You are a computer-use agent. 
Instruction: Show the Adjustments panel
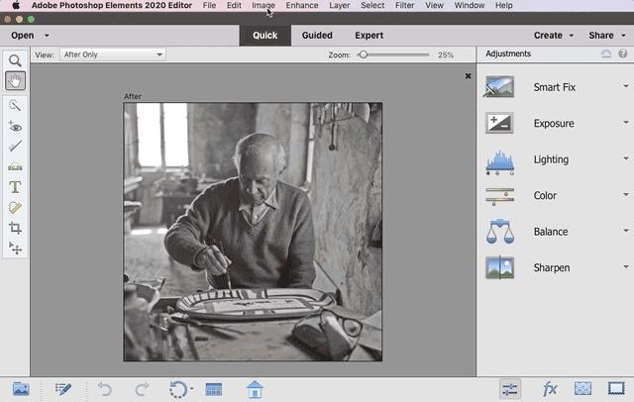(510, 389)
